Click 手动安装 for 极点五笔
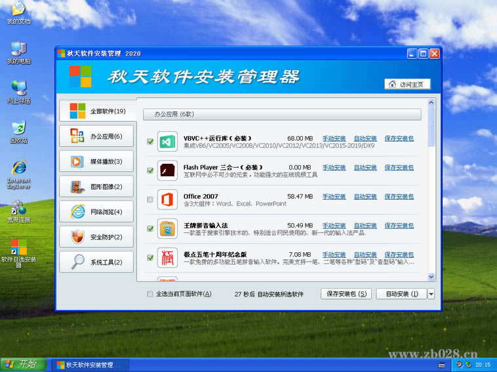The width and height of the screenshot is (497, 372). pos(334,255)
